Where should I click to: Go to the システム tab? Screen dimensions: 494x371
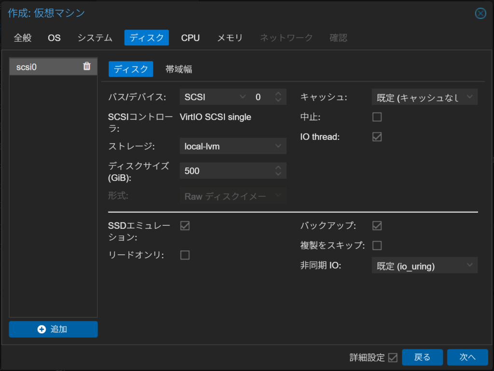95,38
